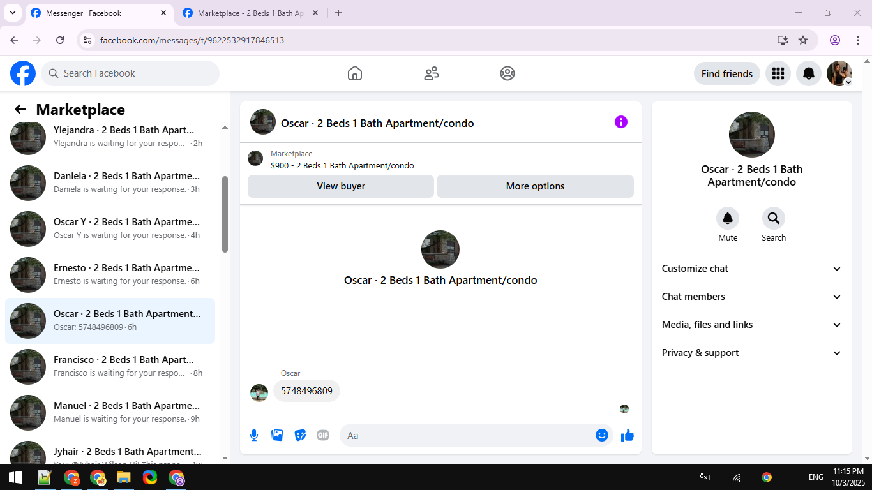Screen dimensions: 872x490
Task: Open the Notifications bell icon
Action: tap(809, 73)
